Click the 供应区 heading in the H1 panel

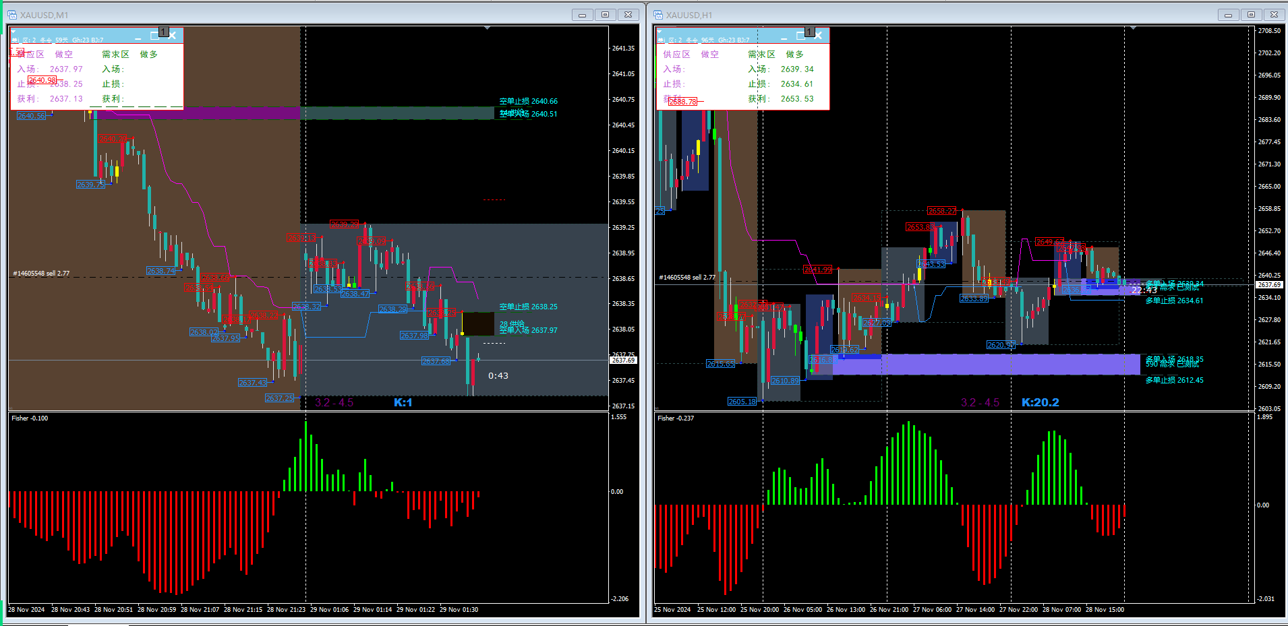[x=676, y=55]
